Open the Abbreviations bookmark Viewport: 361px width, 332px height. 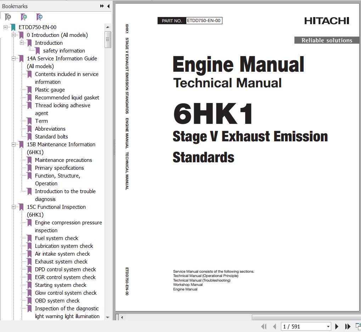pos(50,129)
